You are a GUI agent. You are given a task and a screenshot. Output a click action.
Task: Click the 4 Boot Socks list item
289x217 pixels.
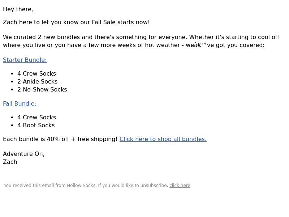pos(36,125)
